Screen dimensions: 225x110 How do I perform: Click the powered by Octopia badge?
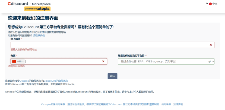click(x=37, y=9)
